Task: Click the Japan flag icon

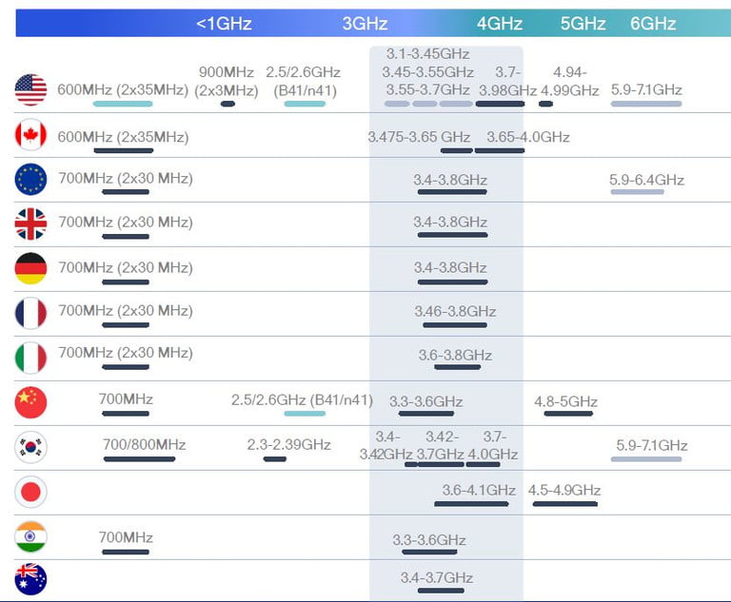Action: click(30, 492)
